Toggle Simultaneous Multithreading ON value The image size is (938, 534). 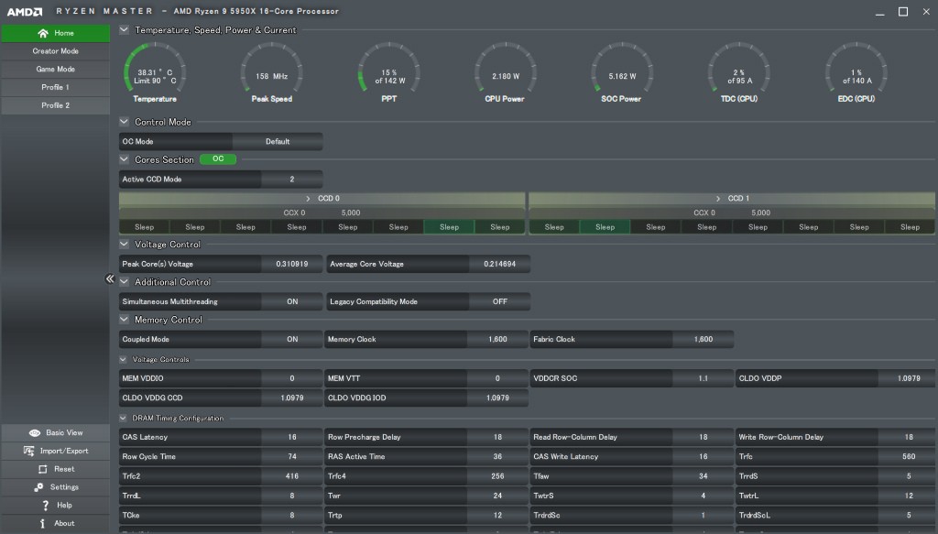click(x=291, y=301)
